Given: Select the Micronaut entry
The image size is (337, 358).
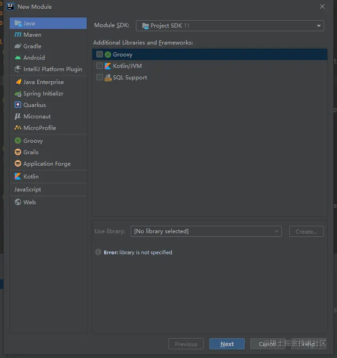Looking at the screenshot, I should point(48,117).
